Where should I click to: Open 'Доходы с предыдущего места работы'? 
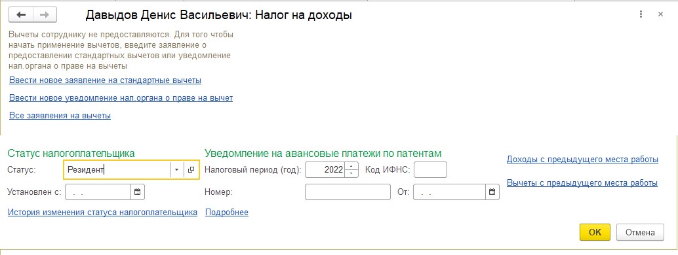coord(582,160)
